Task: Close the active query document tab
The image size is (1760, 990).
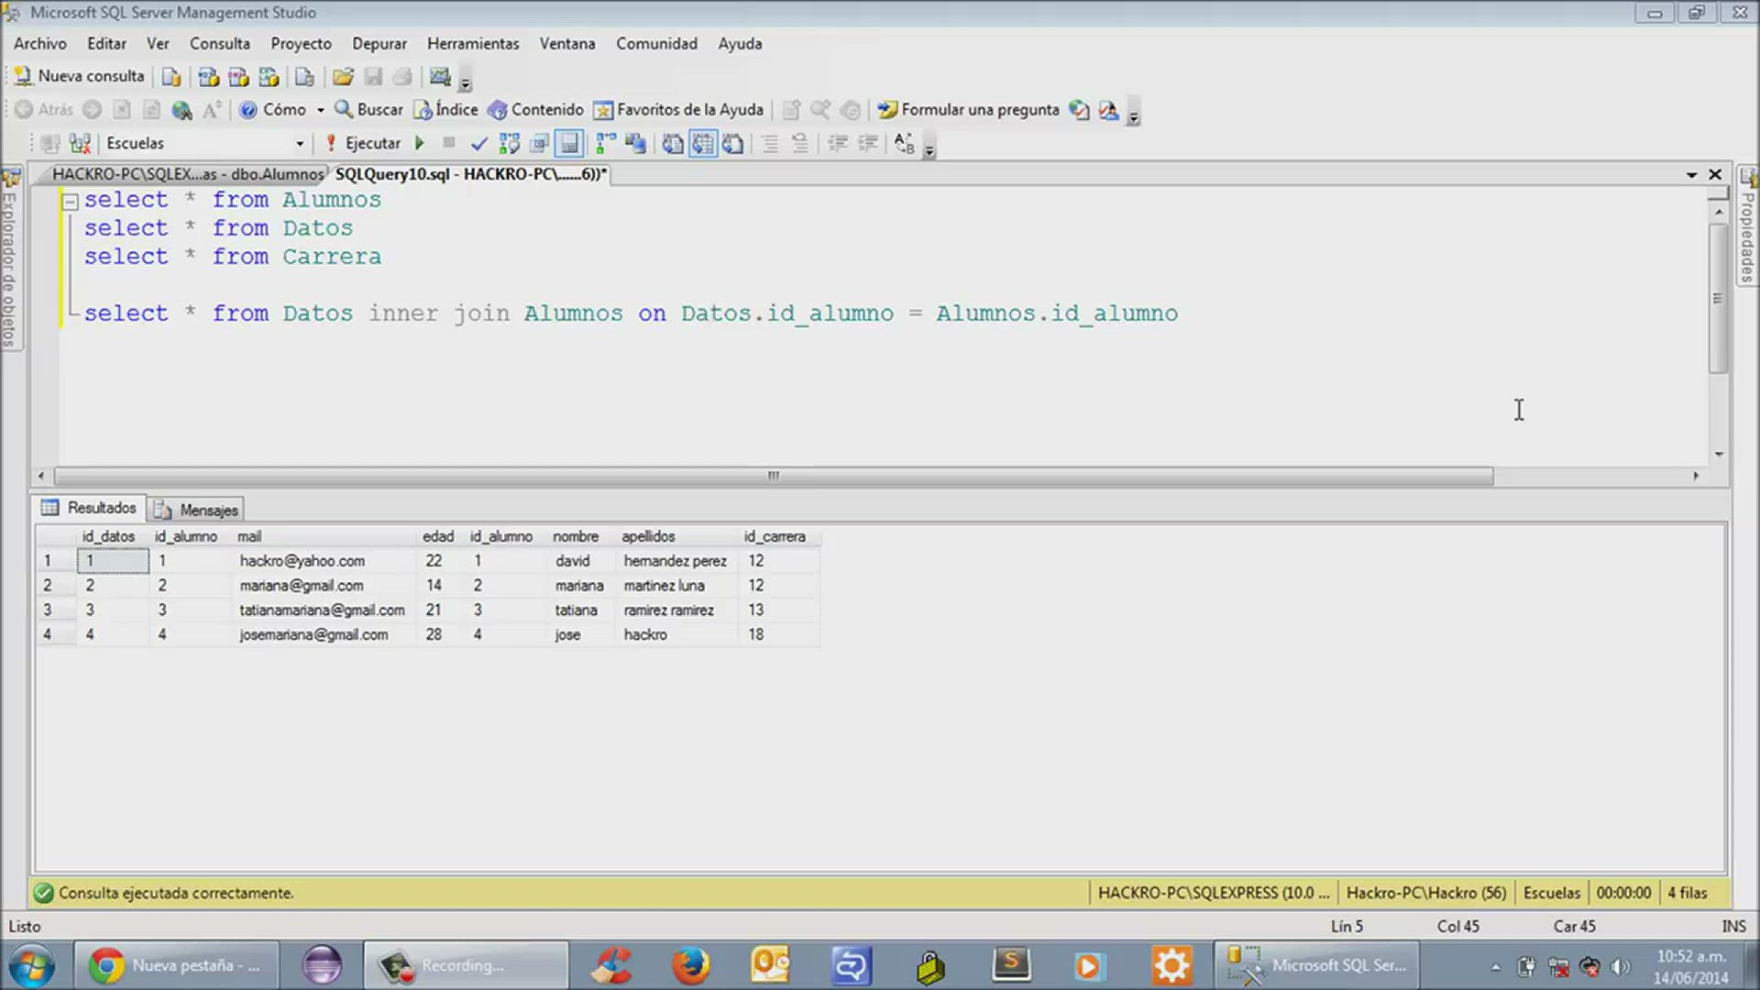Action: point(1715,174)
